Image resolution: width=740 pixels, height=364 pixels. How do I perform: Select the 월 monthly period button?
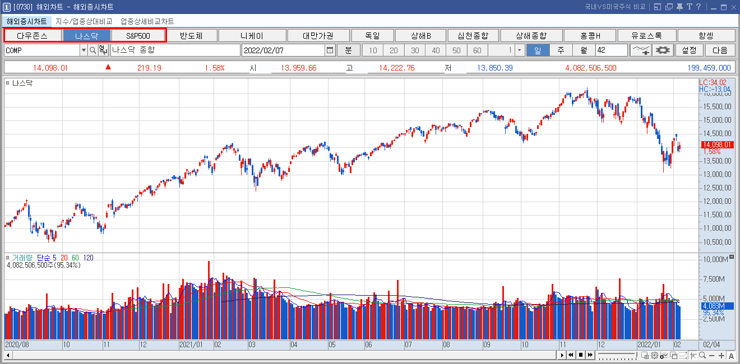point(584,50)
